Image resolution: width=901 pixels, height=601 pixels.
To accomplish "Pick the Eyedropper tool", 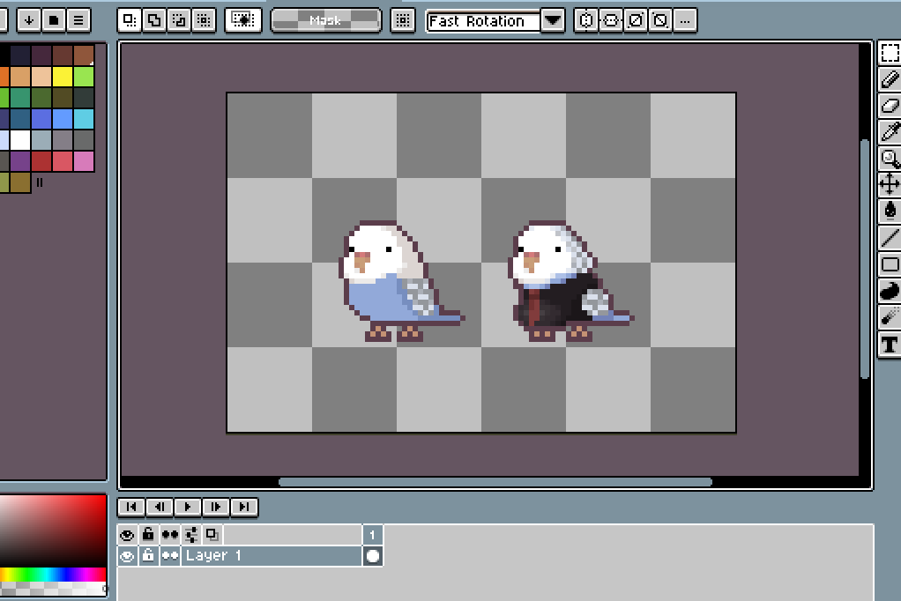I will click(x=890, y=132).
